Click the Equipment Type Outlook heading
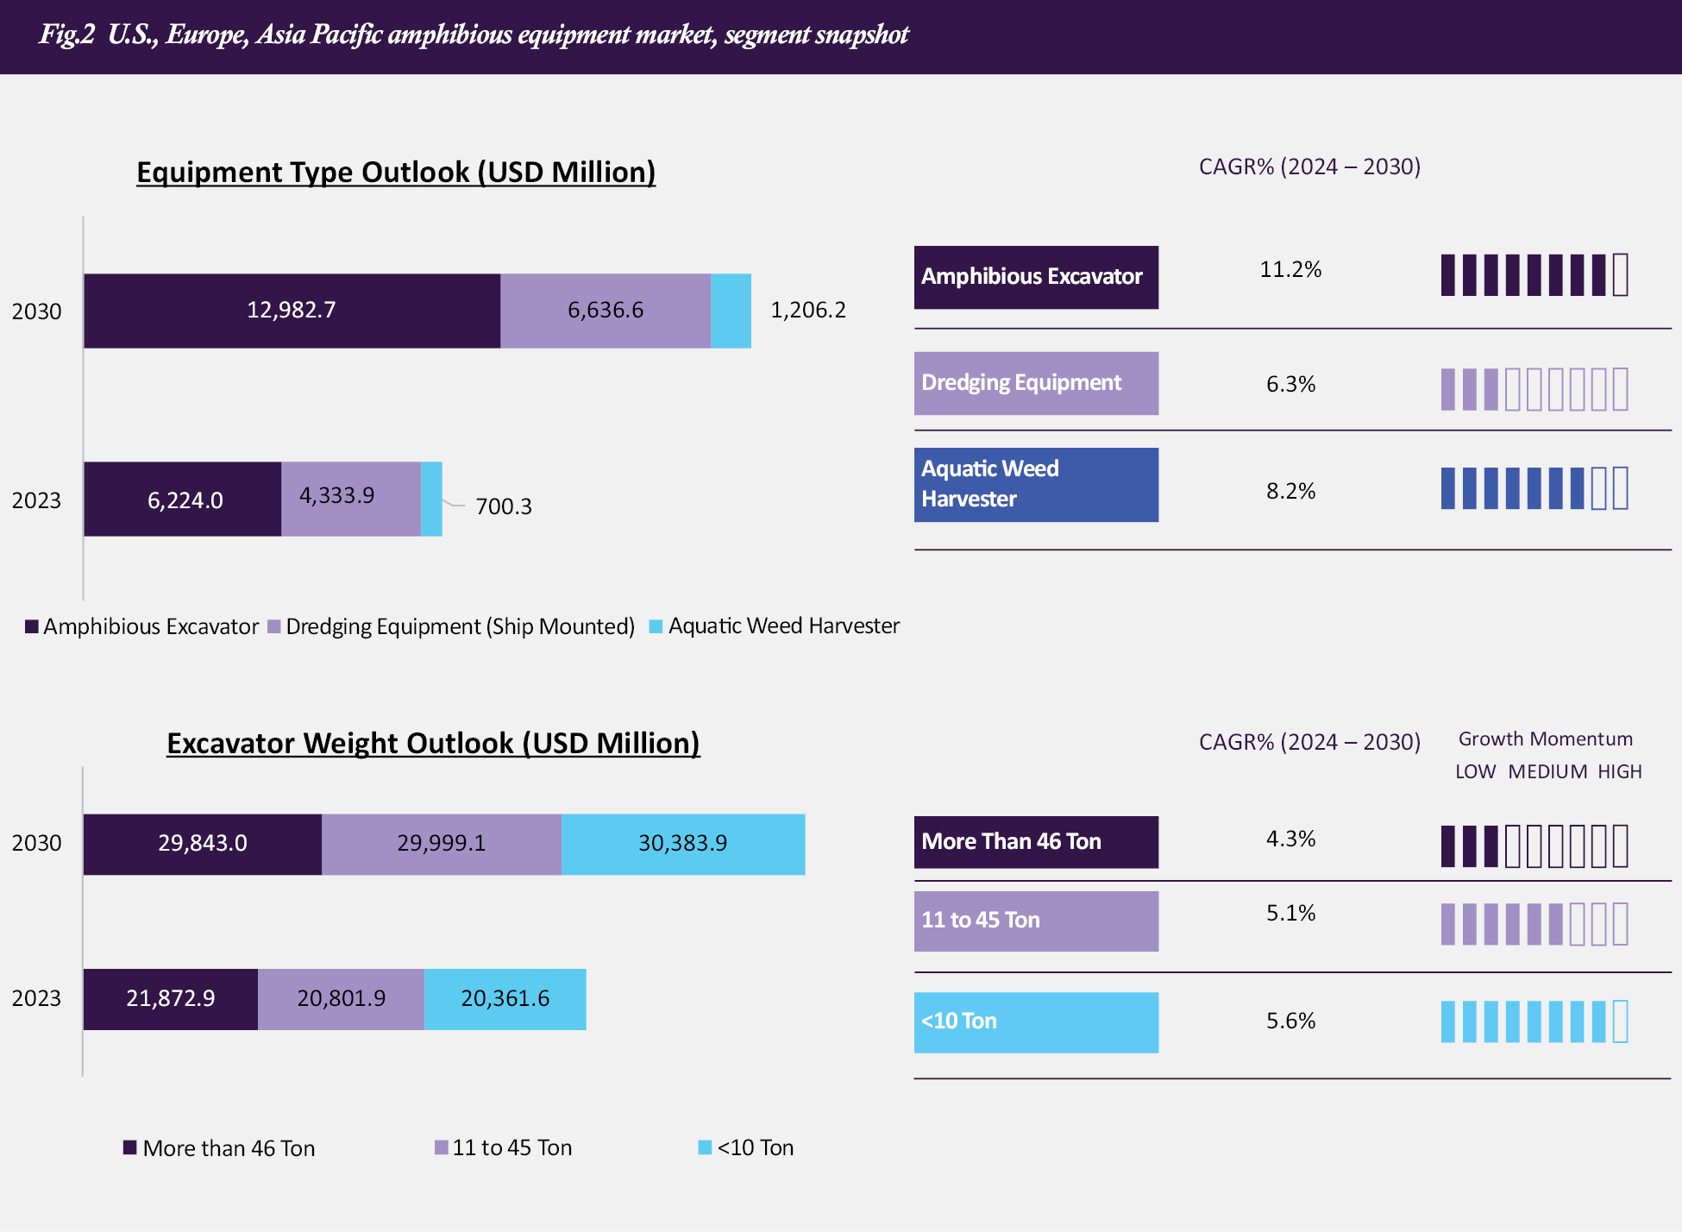 [396, 173]
